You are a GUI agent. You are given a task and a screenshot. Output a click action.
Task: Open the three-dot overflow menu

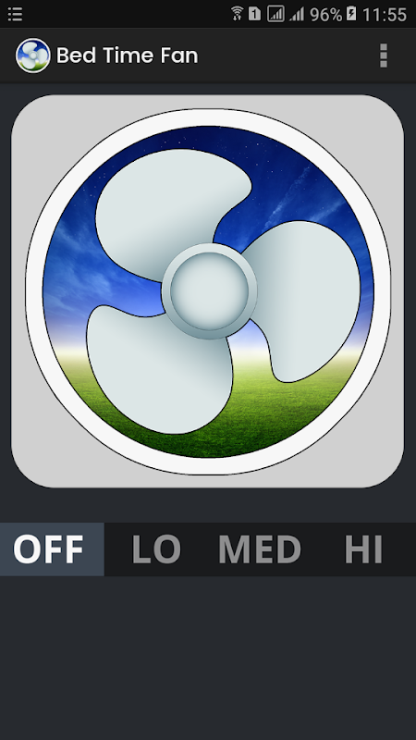pos(384,55)
